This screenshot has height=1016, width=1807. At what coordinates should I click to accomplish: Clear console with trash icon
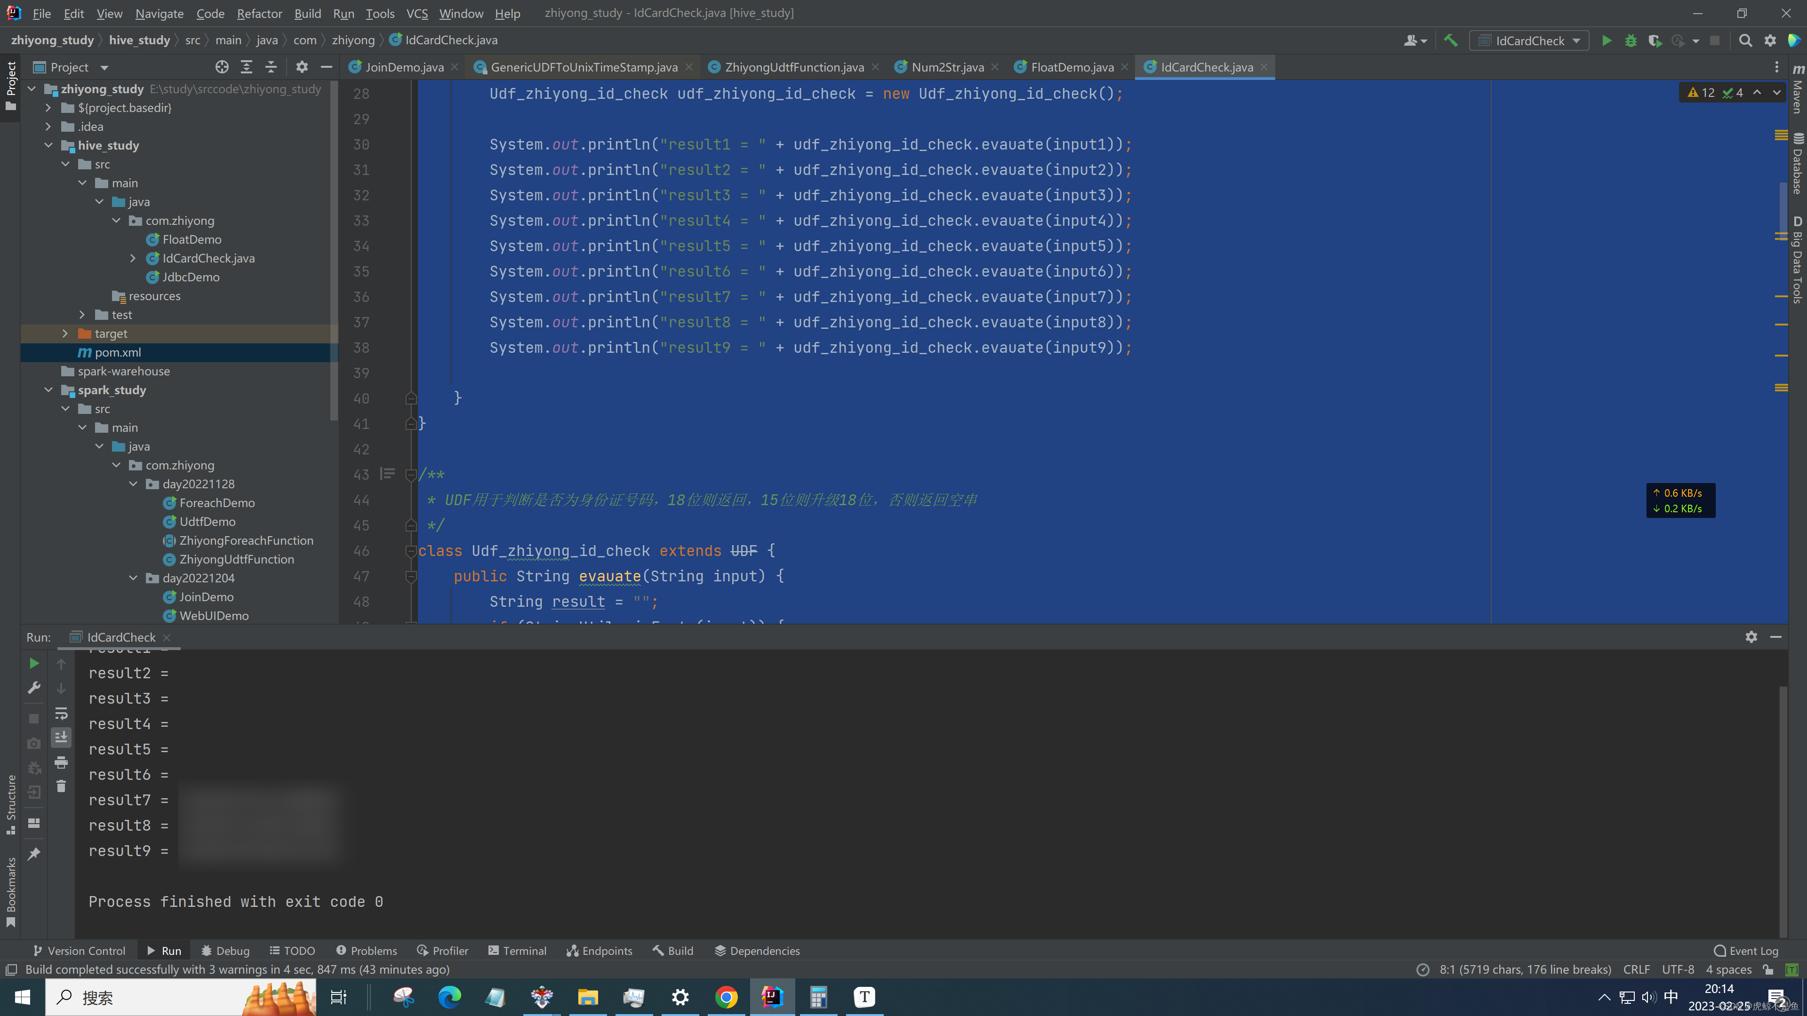pos(61,786)
